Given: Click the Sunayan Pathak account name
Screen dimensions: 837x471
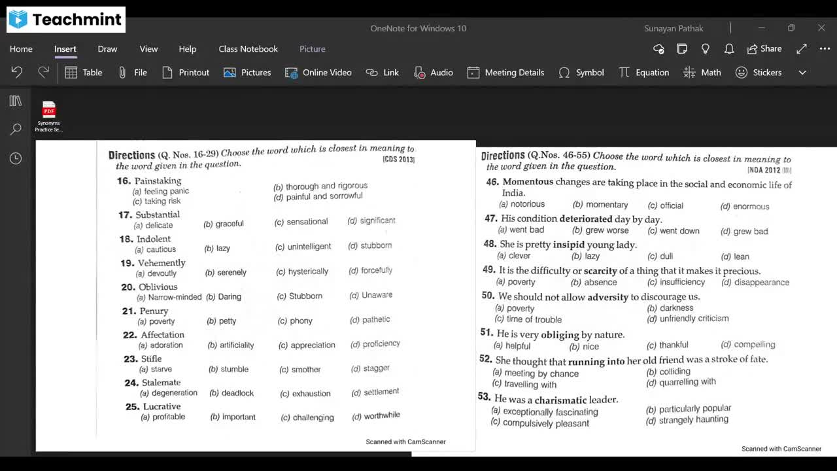Looking at the screenshot, I should (674, 28).
